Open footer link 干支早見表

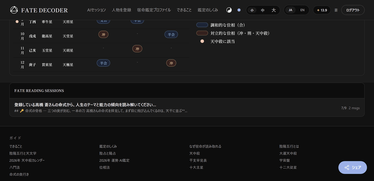pos(198,161)
